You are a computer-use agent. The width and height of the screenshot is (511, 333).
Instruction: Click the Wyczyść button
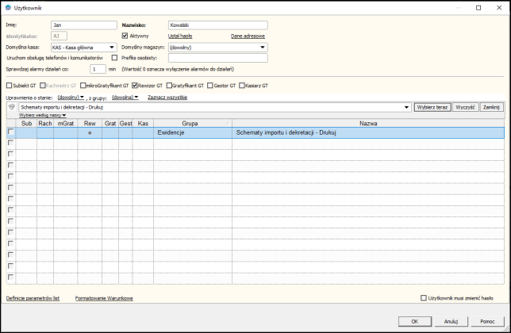click(465, 107)
